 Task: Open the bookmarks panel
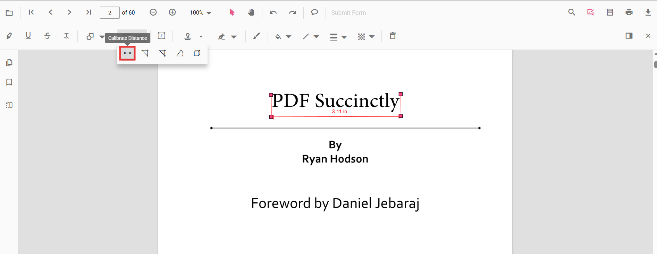coord(9,82)
